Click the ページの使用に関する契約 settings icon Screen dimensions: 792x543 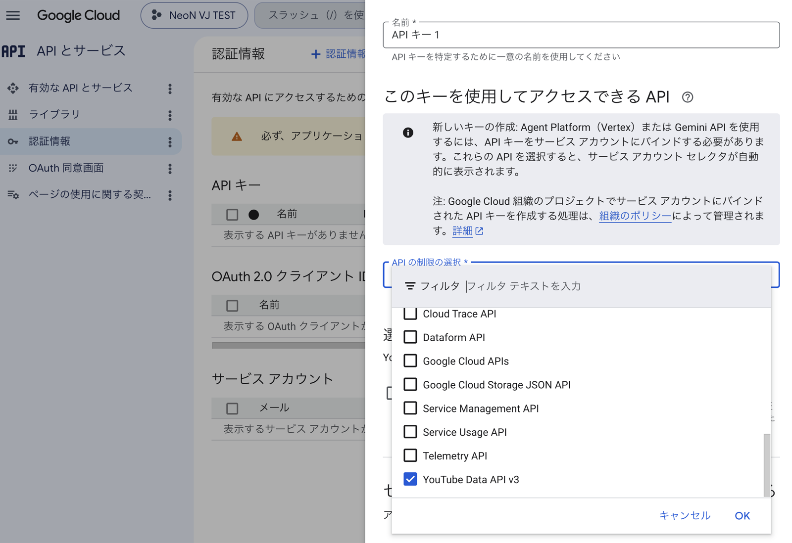[13, 195]
